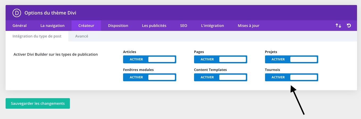The width and height of the screenshot is (361, 119).
Task: Open the Général tab
Action: [x=20, y=26]
